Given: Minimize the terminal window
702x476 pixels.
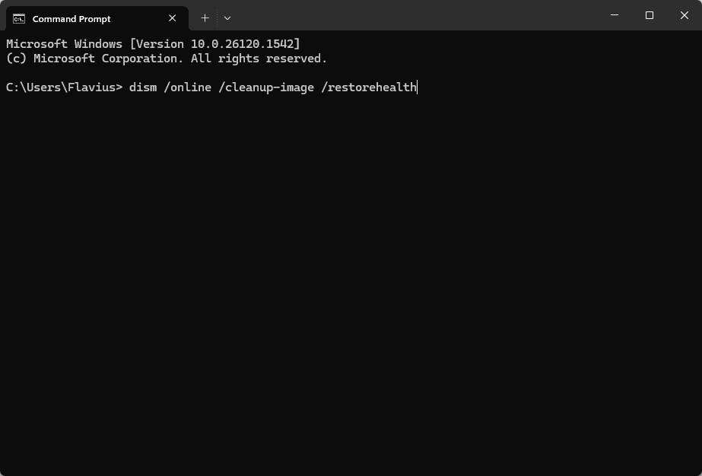Looking at the screenshot, I should tap(615, 15).
